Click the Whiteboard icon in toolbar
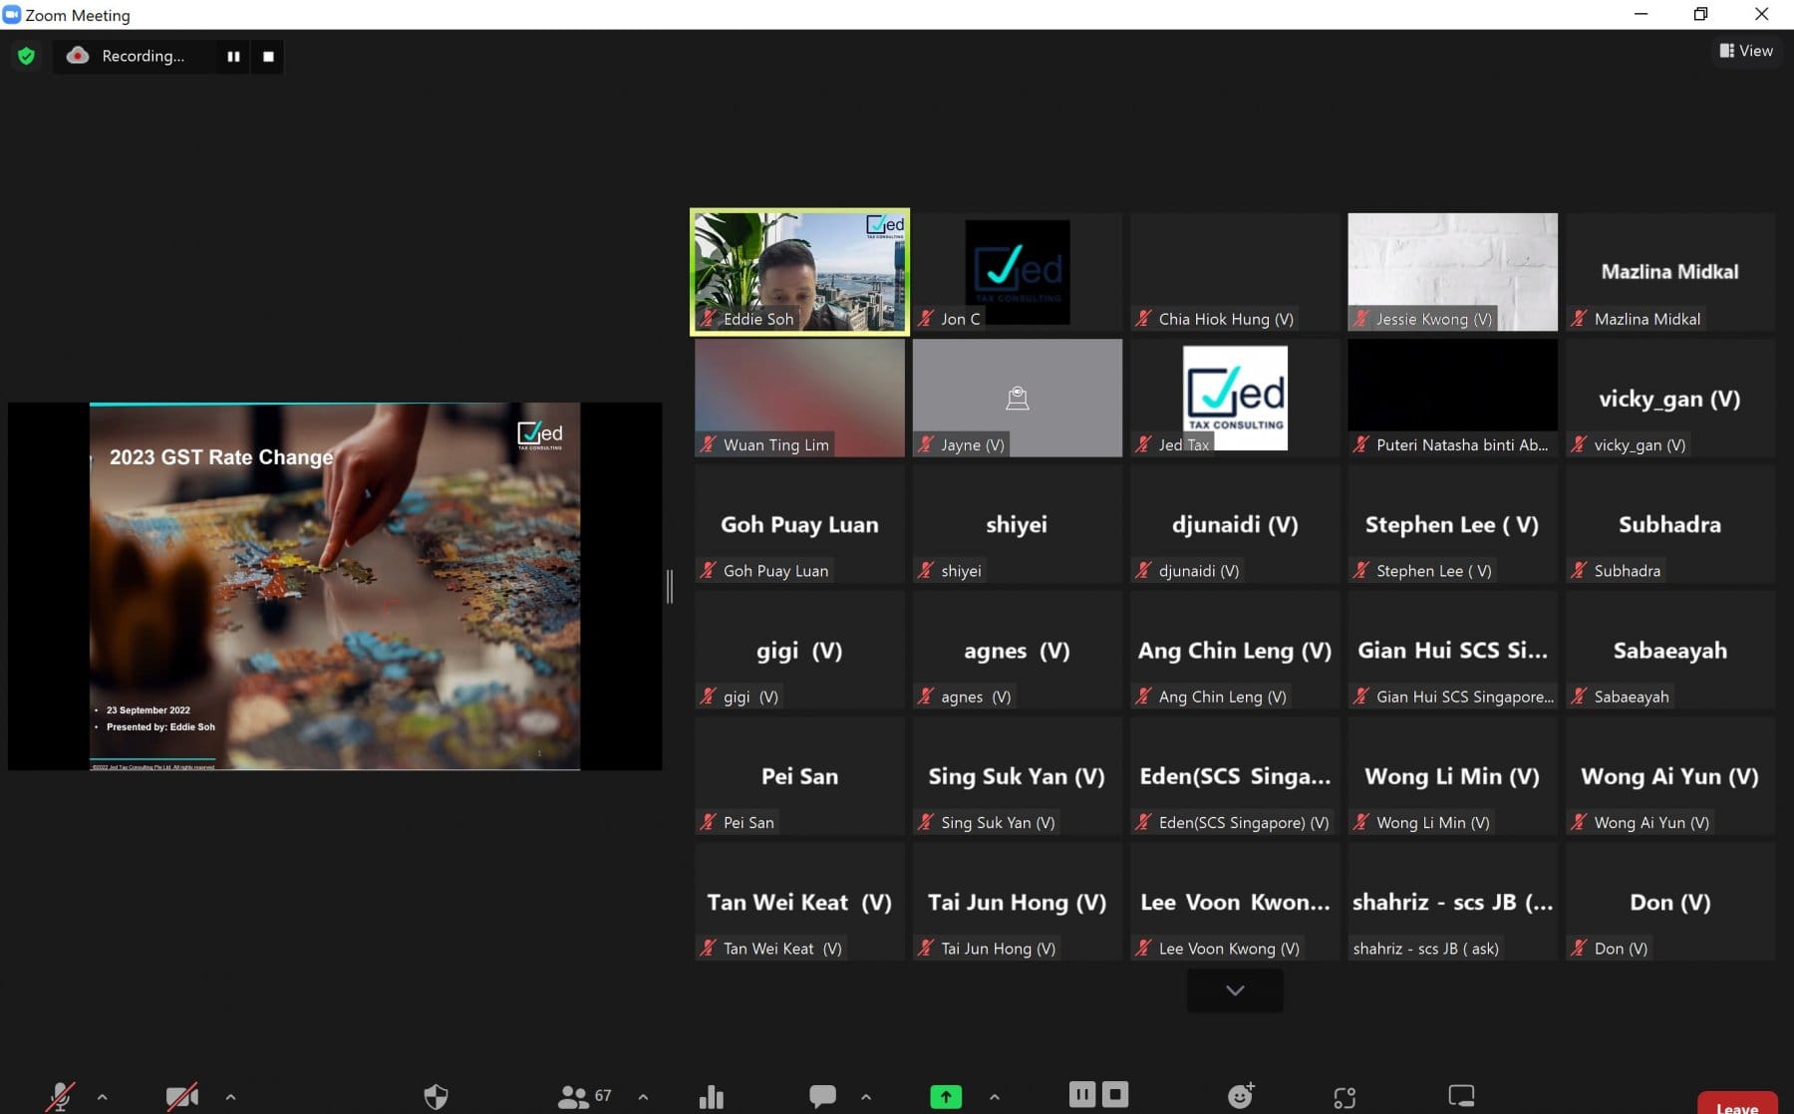 (x=1461, y=1096)
